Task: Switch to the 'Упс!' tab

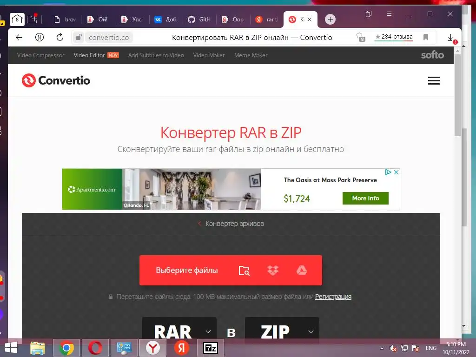Action: (132, 20)
